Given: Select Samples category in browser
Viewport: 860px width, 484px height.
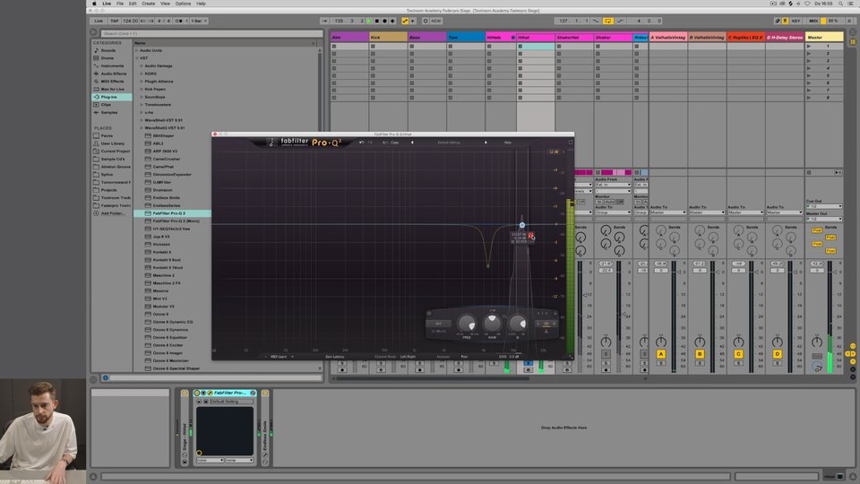Looking at the screenshot, I should [108, 113].
